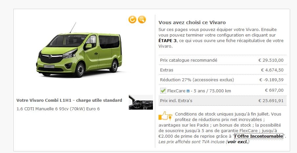The width and height of the screenshot is (297, 153).
Task: Select the Prix incl. Extra's total row
Action: click(223, 101)
